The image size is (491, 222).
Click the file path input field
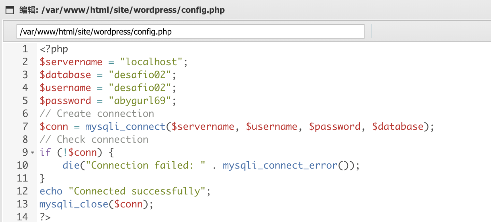point(190,32)
